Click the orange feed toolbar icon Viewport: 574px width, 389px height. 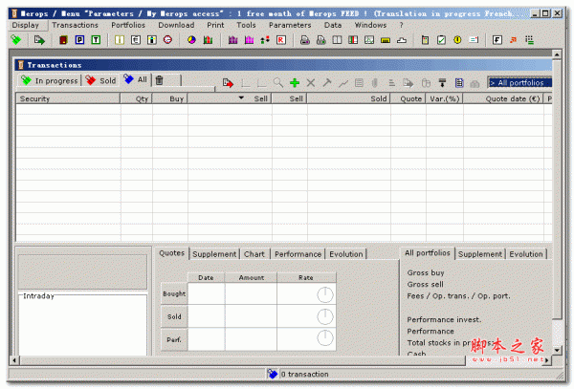513,39
